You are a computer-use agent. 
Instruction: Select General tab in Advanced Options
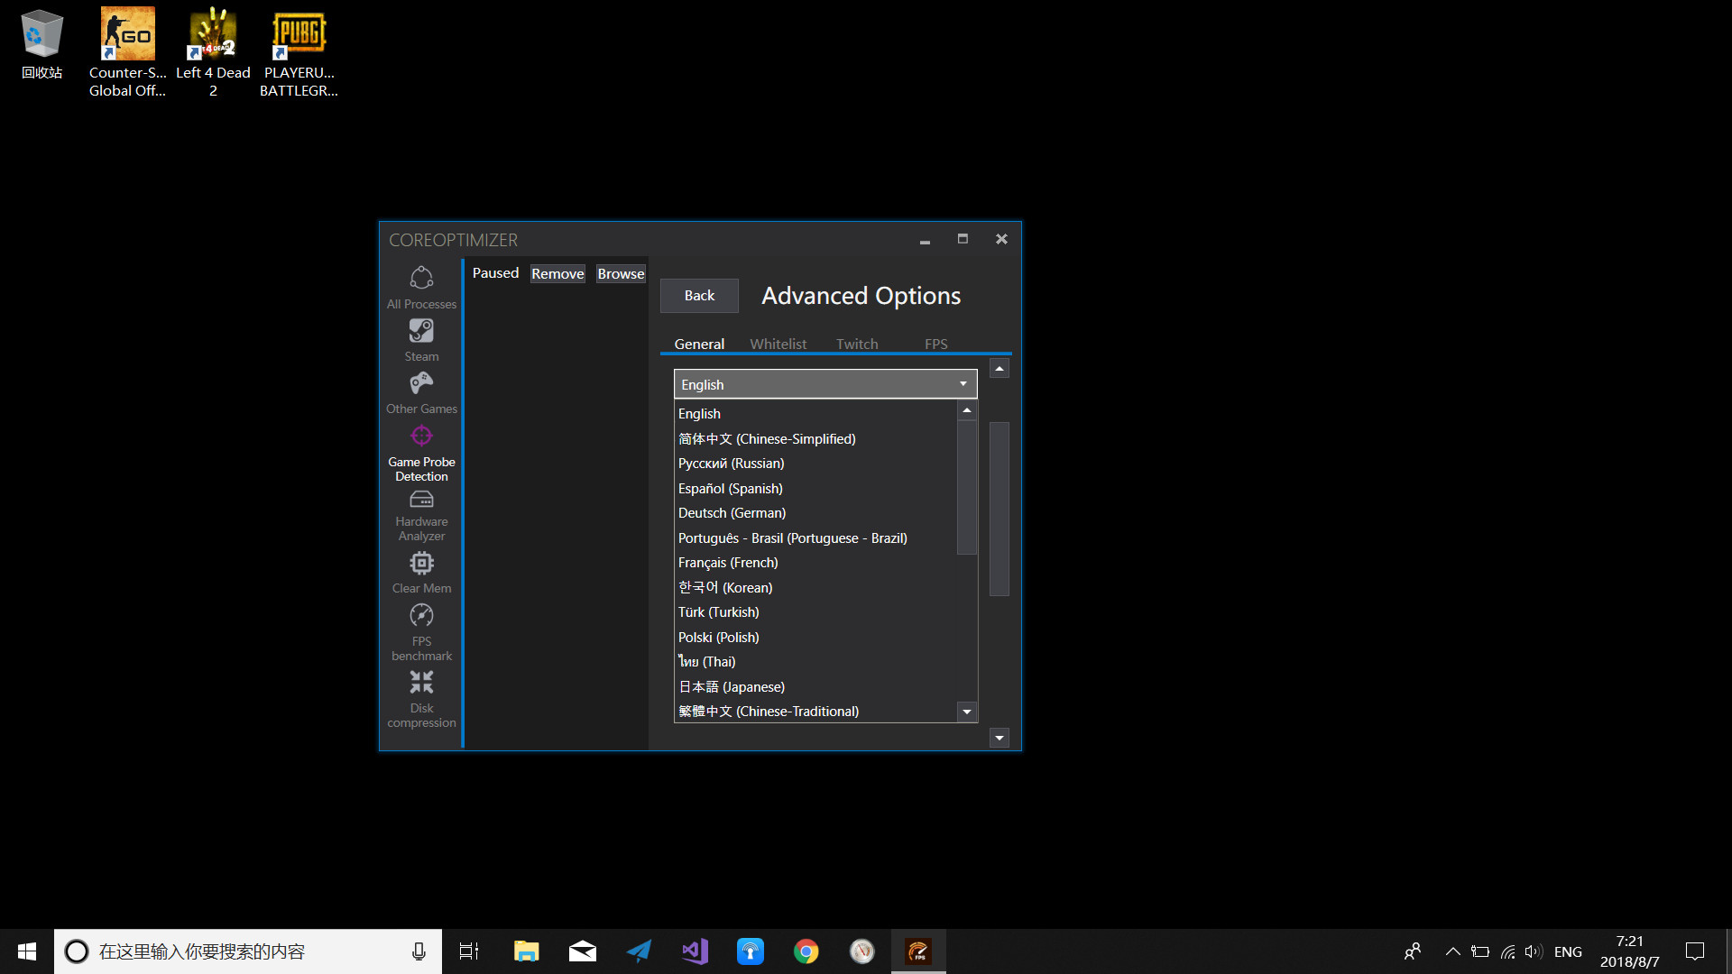pos(698,344)
